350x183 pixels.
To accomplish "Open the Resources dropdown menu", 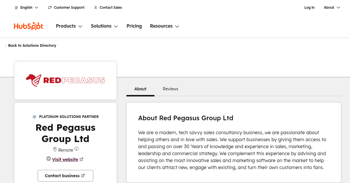I will point(164,26).
